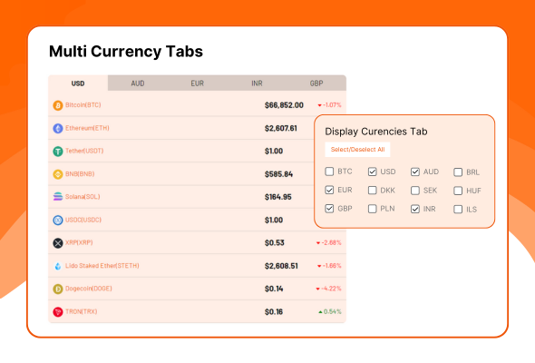Click the TRON coin icon
535x363 pixels.
[x=58, y=312]
